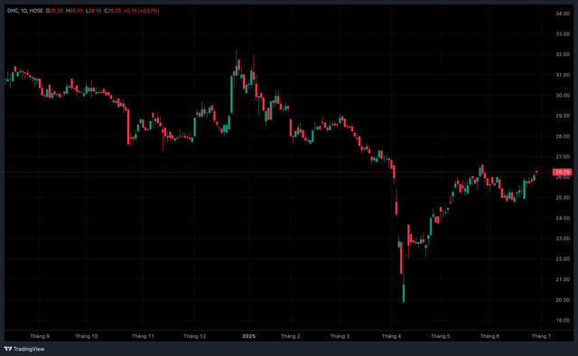The height and width of the screenshot is (356, 578).
Task: Click the Tháng 7 time axis label
Action: click(x=541, y=336)
